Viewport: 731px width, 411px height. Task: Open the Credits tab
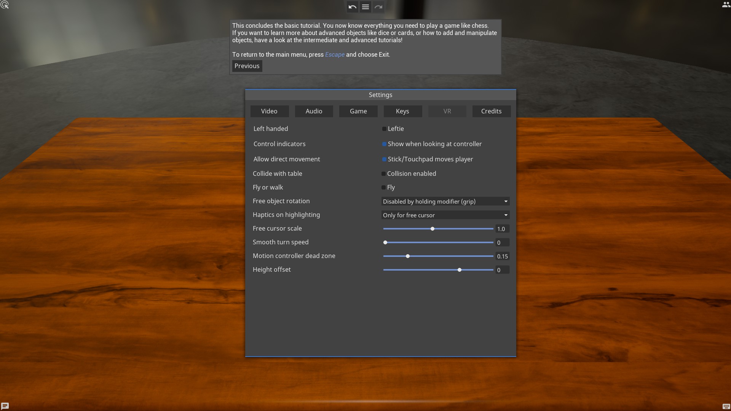(x=491, y=111)
